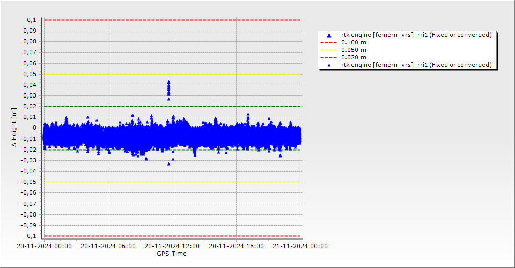Click the -0,1 label on the height axis

30,236
